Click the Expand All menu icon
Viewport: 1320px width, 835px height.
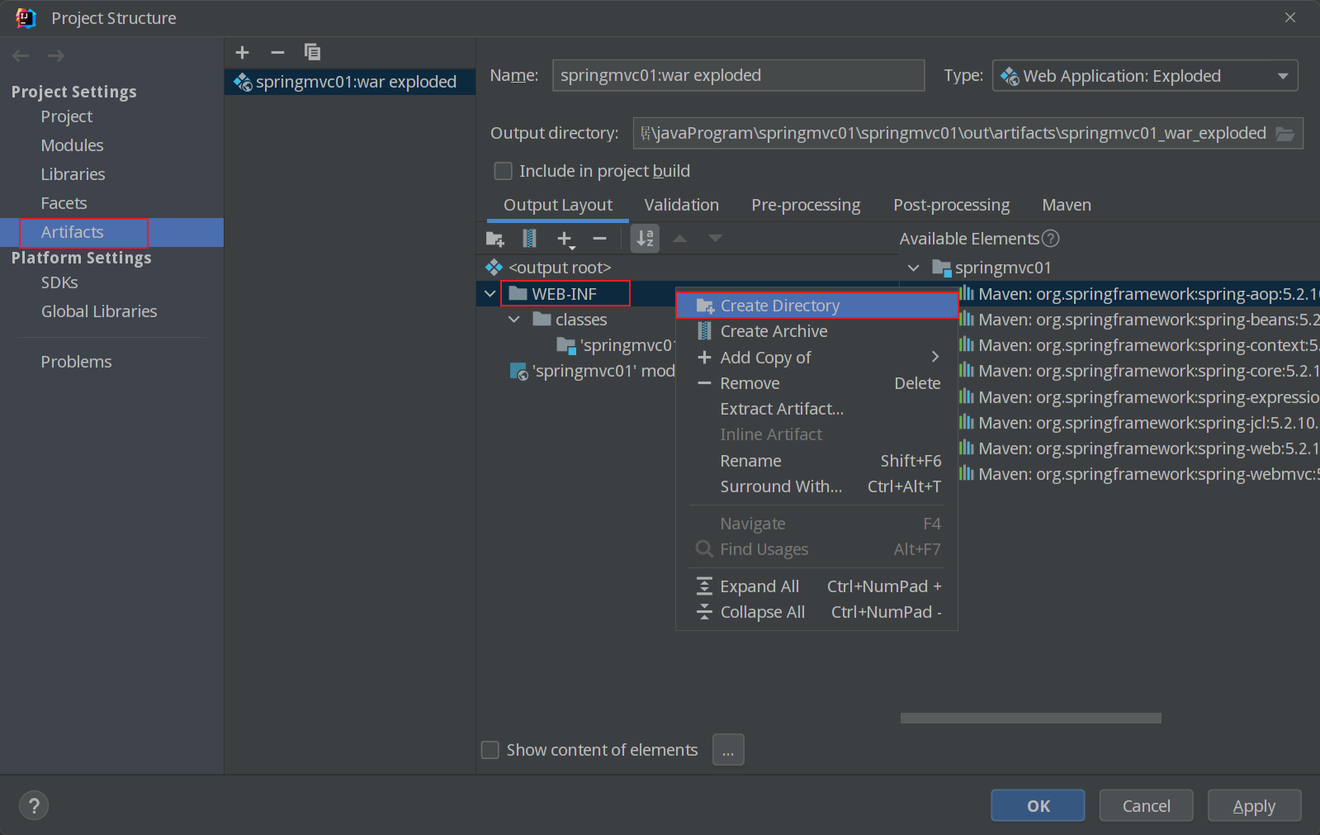pos(704,586)
